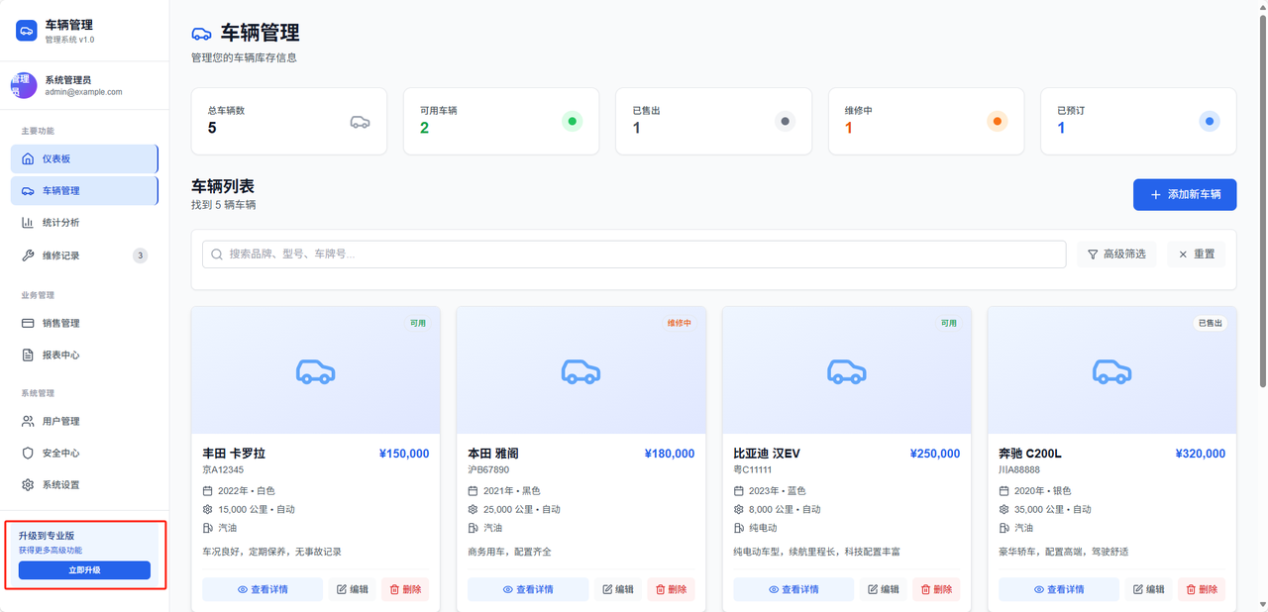Screen dimensions: 1268x612
Task: Go to 报表中心 in the sidebar
Action: (84, 355)
